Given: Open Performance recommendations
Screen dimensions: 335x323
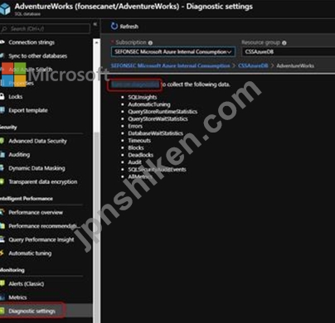Looking at the screenshot, I should click(44, 226).
